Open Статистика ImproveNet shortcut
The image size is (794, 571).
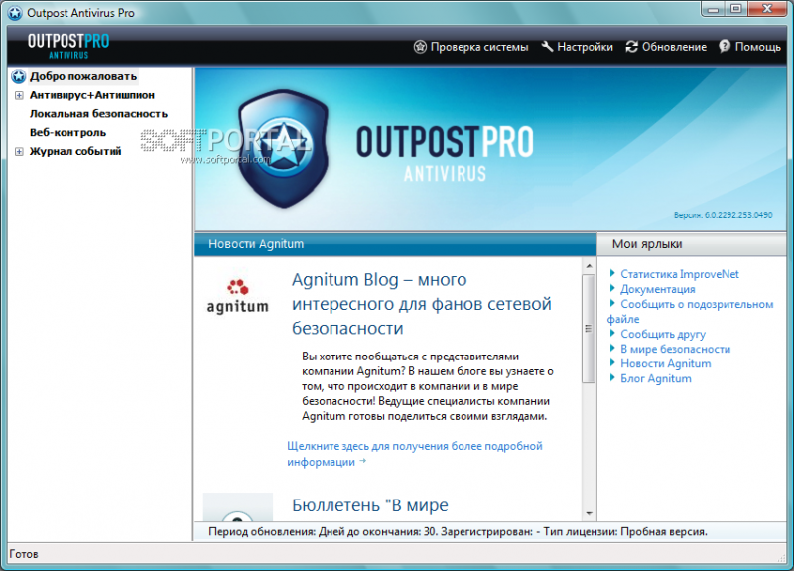point(680,274)
